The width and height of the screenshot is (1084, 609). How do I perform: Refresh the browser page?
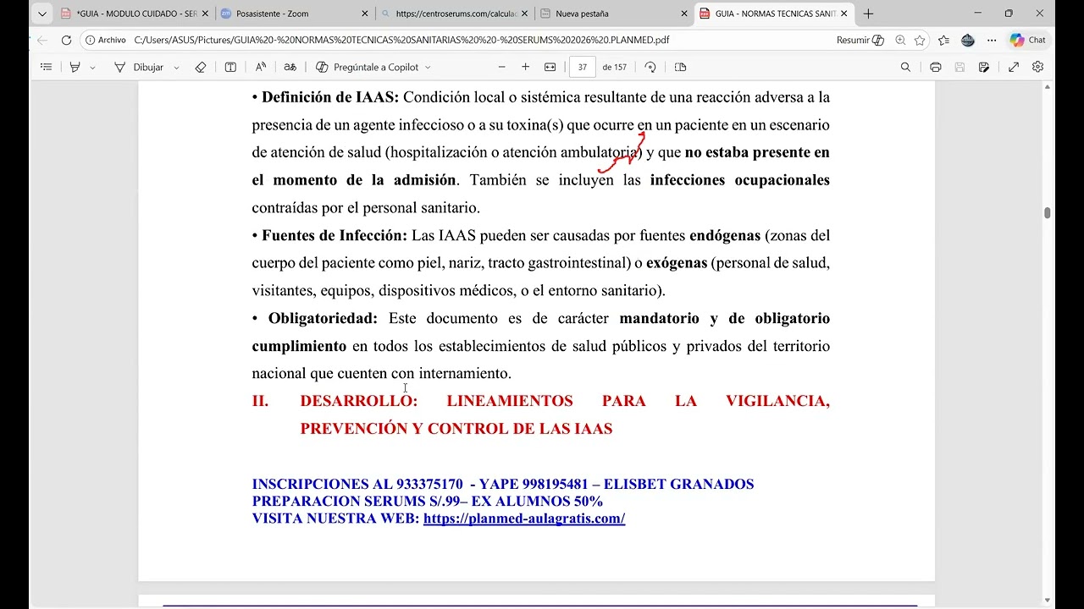pyautogui.click(x=66, y=40)
